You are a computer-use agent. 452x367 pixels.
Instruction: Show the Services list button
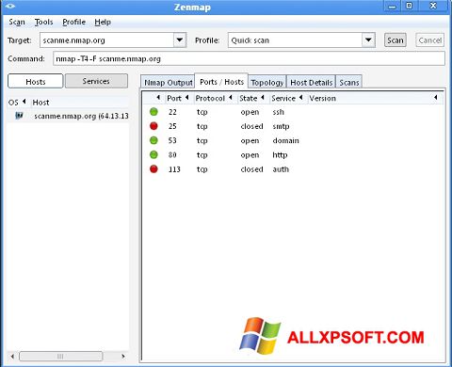[x=96, y=81]
